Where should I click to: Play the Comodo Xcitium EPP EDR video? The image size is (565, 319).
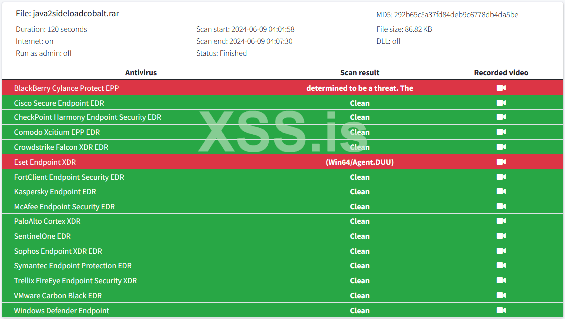pos(501,132)
